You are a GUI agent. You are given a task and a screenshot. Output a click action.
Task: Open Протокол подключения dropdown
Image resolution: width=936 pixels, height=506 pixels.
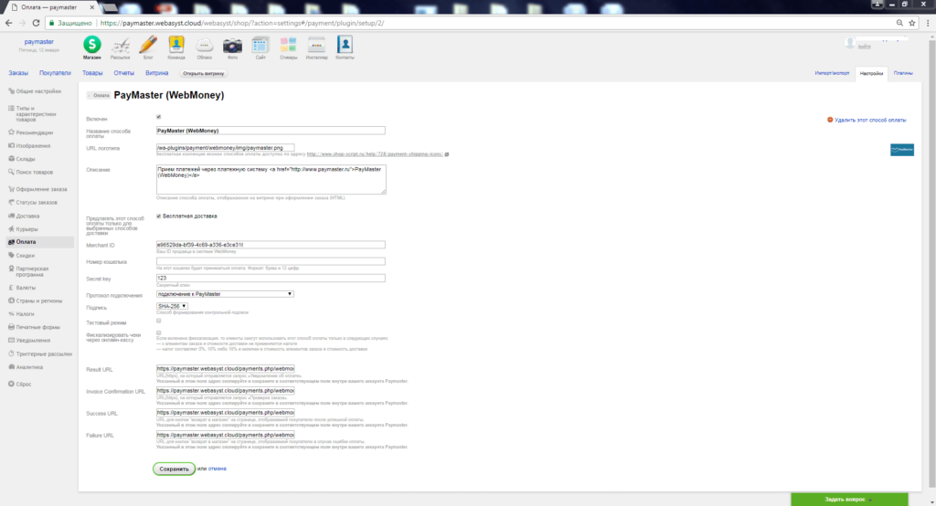225,294
